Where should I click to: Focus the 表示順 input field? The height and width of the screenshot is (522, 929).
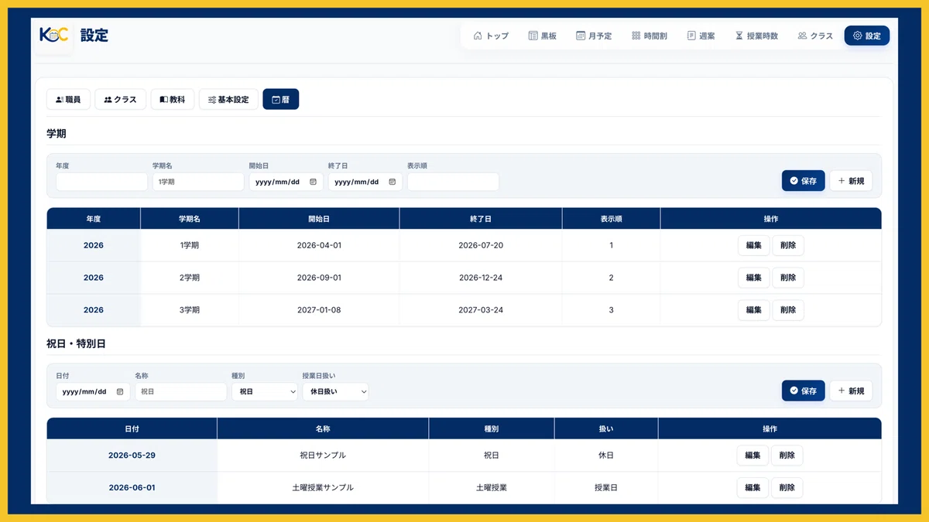tap(453, 182)
